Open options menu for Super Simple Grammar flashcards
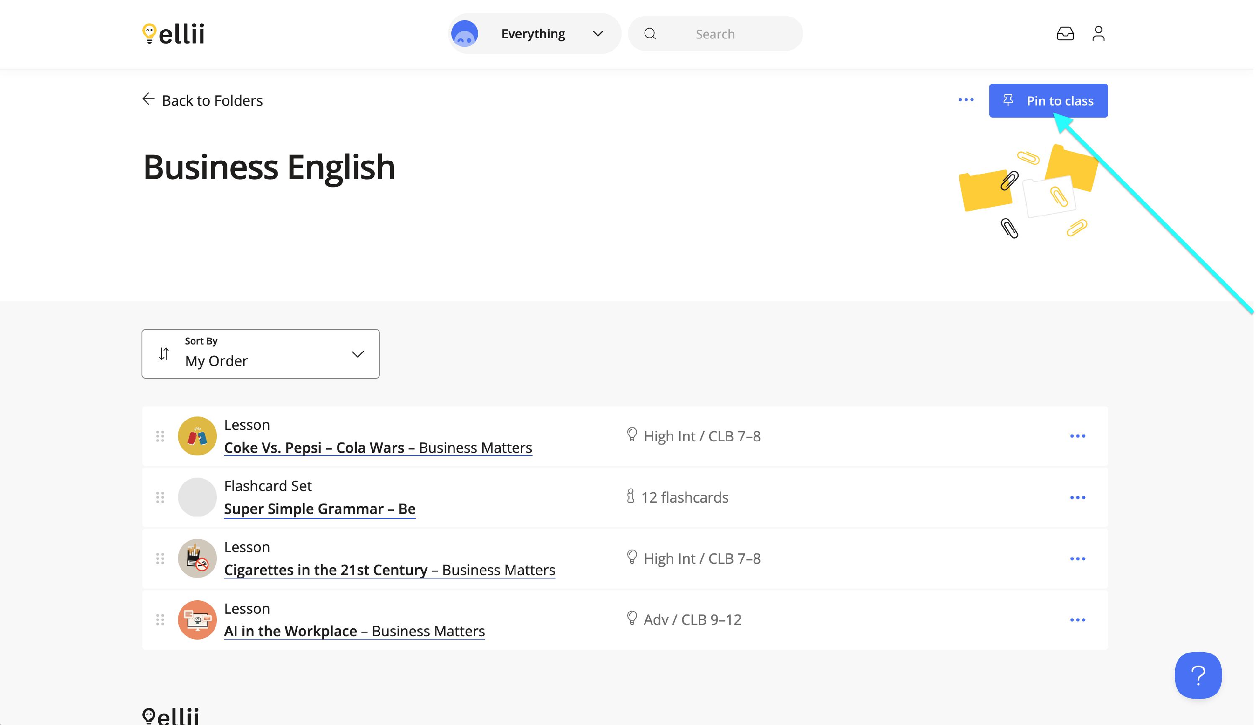This screenshot has height=725, width=1256. tap(1077, 497)
